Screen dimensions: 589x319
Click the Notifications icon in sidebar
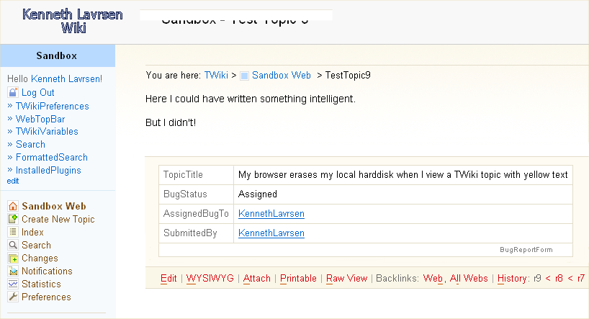pyautogui.click(x=13, y=271)
